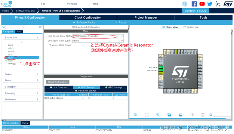Switch to A->Z sorting tab

tap(19, 32)
